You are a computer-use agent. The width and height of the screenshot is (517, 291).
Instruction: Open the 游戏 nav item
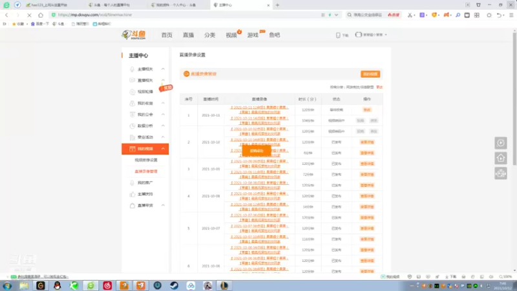pyautogui.click(x=253, y=35)
